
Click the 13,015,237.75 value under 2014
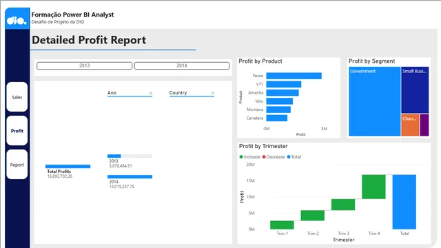[x=121, y=187]
